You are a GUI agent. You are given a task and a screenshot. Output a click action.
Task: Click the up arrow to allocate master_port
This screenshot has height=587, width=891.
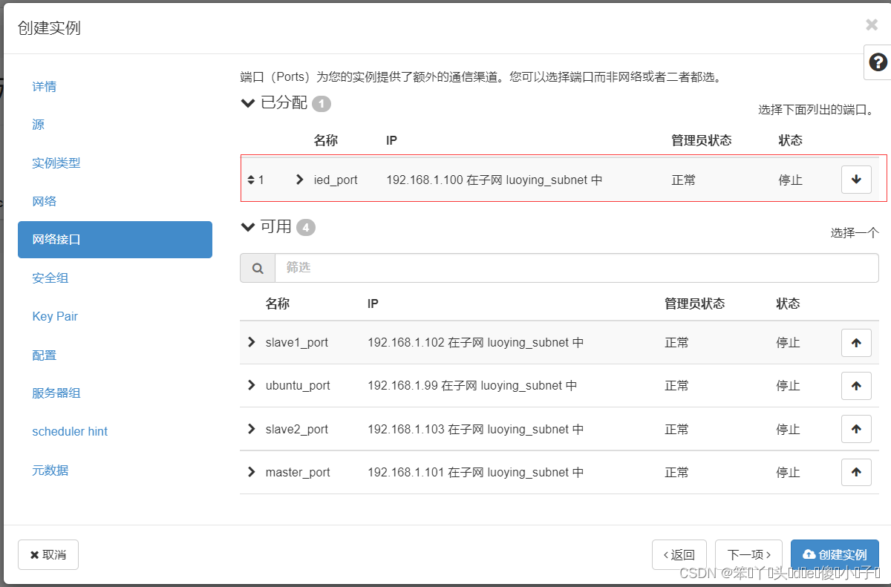tap(856, 472)
